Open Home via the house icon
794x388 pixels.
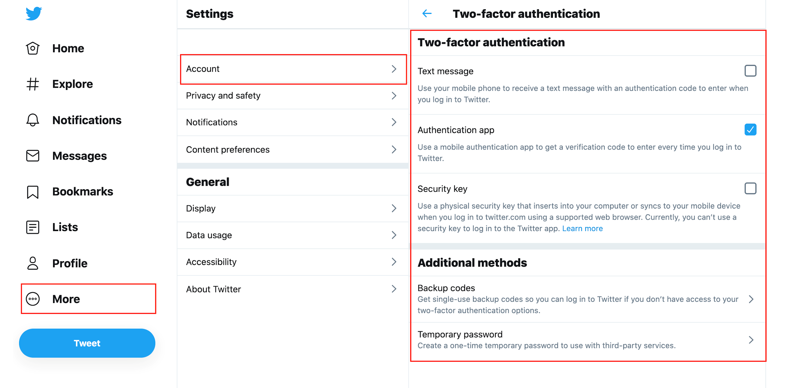33,48
